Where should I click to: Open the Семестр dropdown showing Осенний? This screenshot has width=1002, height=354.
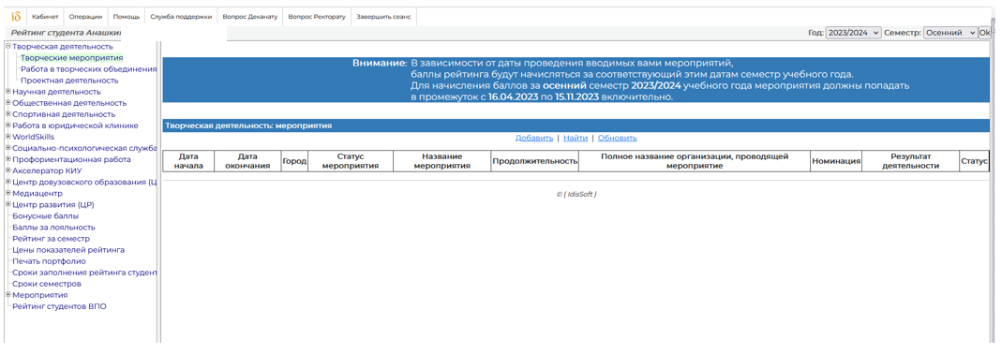pos(950,33)
